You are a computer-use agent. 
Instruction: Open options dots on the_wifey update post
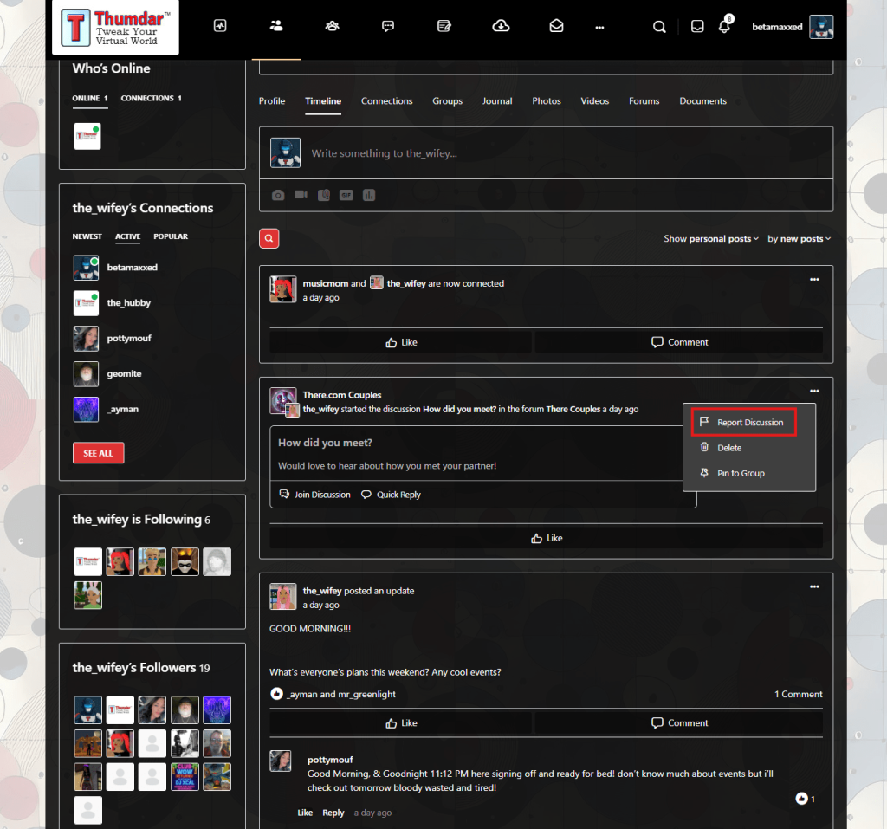tap(814, 586)
